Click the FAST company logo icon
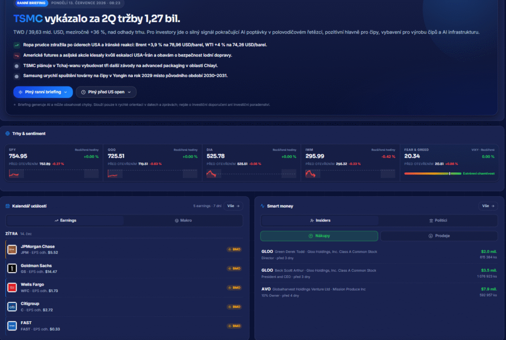 [x=12, y=326]
